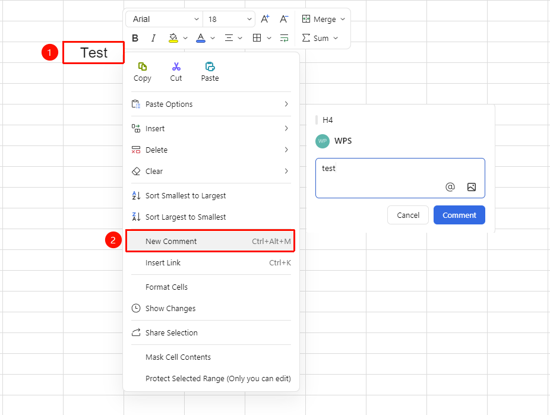The width and height of the screenshot is (550, 415).
Task: Select Show Changes menu entry
Action: click(211, 309)
